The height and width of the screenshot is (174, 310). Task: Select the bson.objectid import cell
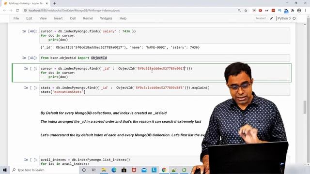tap(165, 58)
